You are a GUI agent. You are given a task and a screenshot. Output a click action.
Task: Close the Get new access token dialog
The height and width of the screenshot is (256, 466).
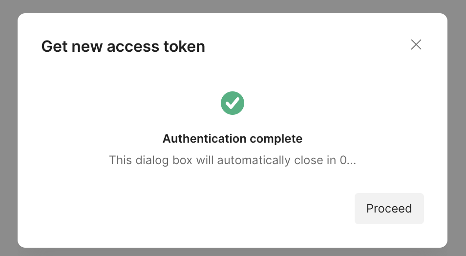pyautogui.click(x=416, y=45)
